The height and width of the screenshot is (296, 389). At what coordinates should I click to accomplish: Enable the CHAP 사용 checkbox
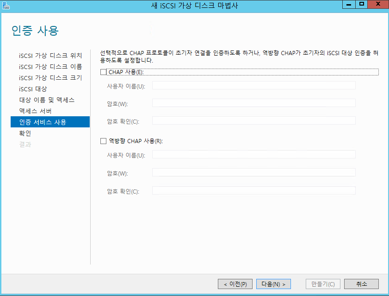[x=103, y=72]
